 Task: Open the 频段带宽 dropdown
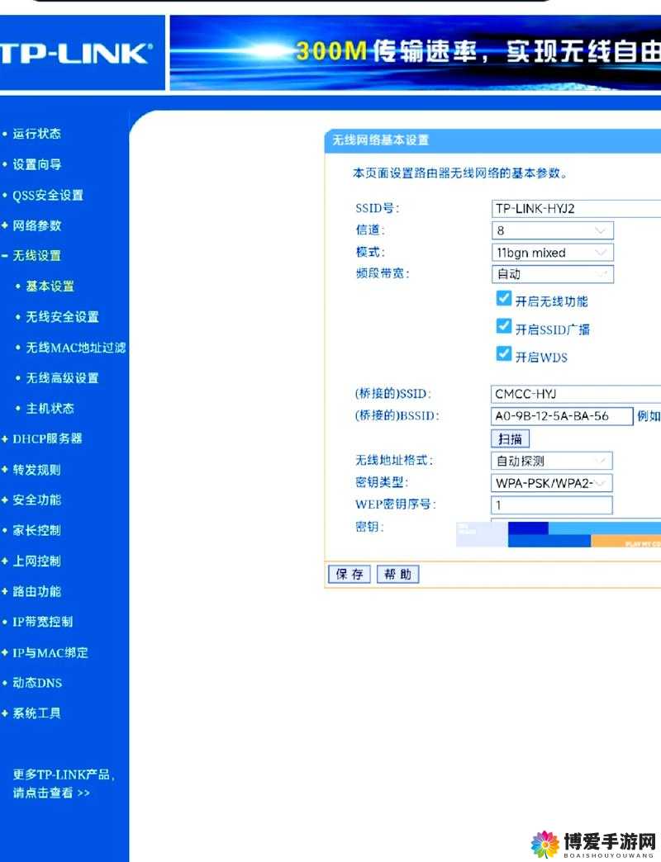(x=552, y=274)
